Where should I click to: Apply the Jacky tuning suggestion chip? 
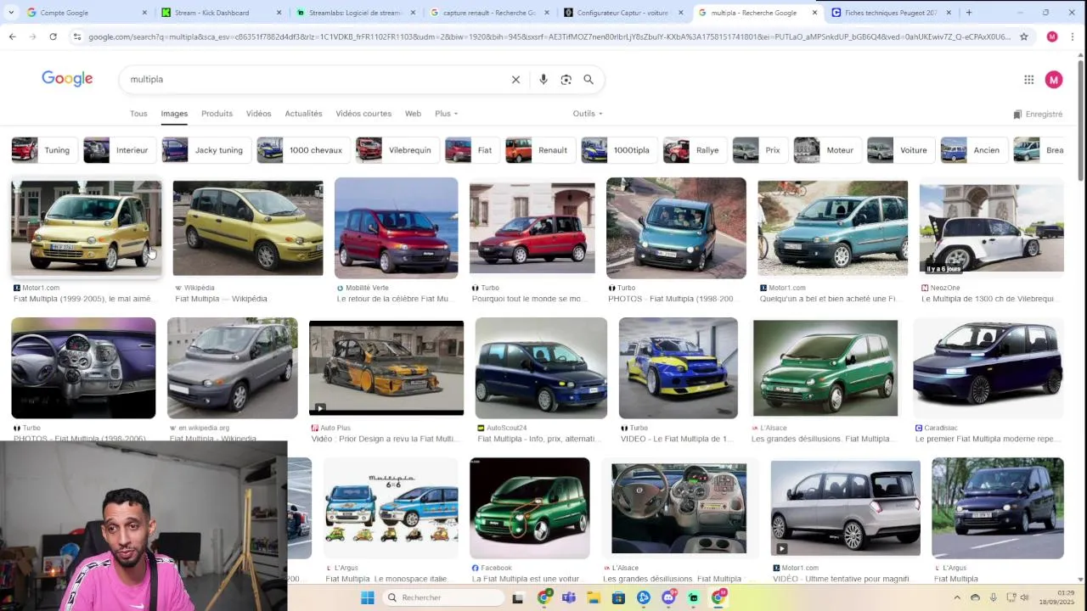[x=205, y=150]
